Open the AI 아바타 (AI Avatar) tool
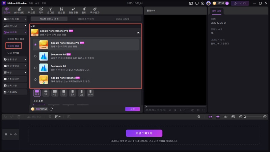 [19, 10]
